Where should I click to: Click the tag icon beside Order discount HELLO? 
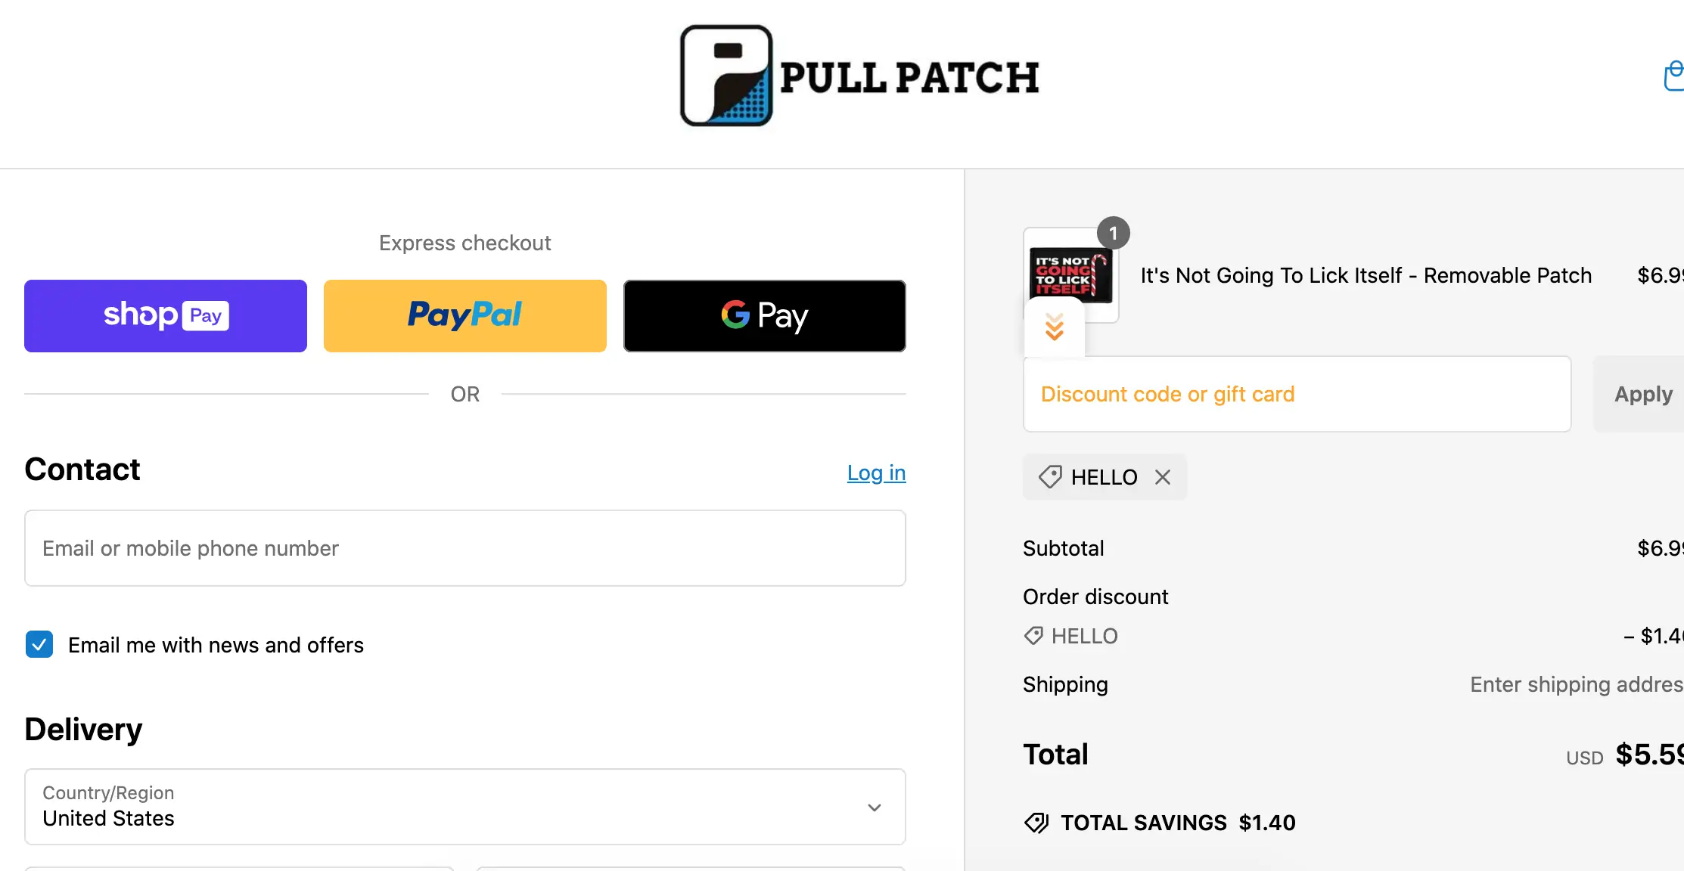click(1033, 636)
